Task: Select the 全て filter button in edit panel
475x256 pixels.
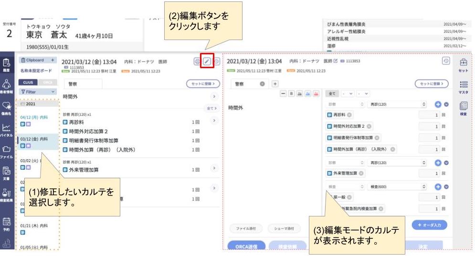Action: pyautogui.click(x=332, y=93)
